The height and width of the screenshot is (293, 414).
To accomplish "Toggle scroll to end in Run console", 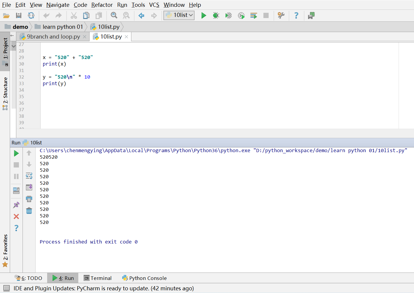I will (29, 187).
